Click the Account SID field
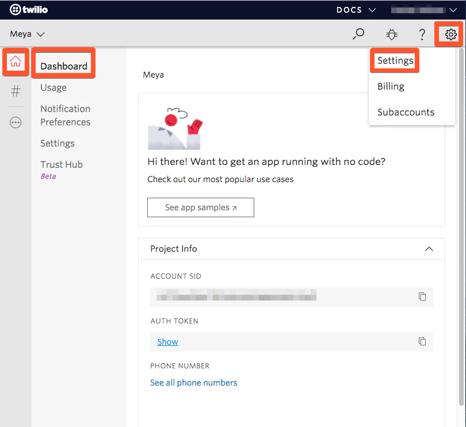Image resolution: width=466 pixels, height=427 pixels. (292, 297)
